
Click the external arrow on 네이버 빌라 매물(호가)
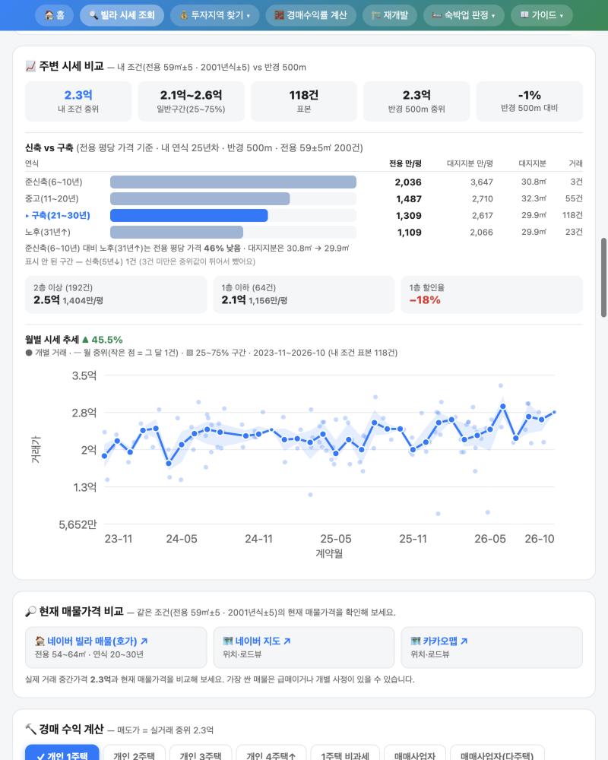(x=144, y=641)
